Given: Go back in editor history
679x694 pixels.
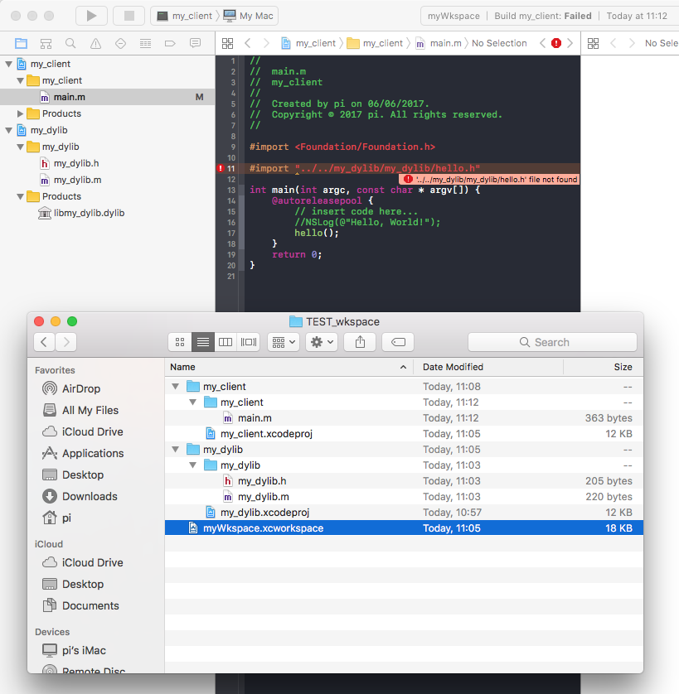Looking at the screenshot, I should coord(248,43).
